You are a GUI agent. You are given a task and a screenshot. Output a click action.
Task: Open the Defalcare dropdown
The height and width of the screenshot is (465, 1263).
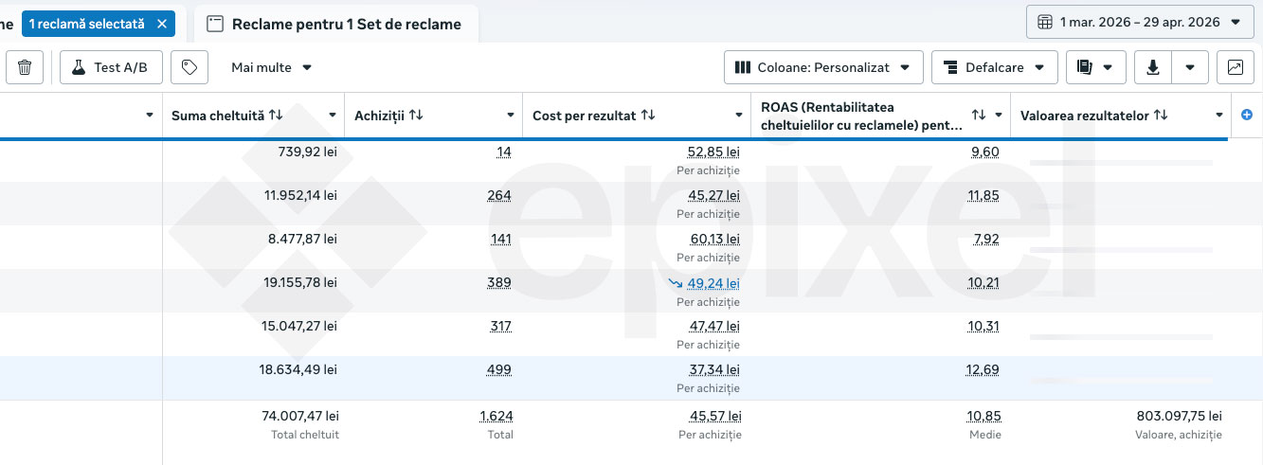point(994,67)
